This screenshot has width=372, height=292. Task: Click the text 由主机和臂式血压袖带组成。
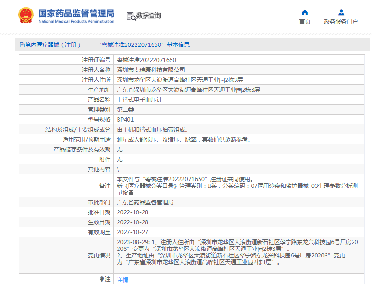tap(152, 130)
